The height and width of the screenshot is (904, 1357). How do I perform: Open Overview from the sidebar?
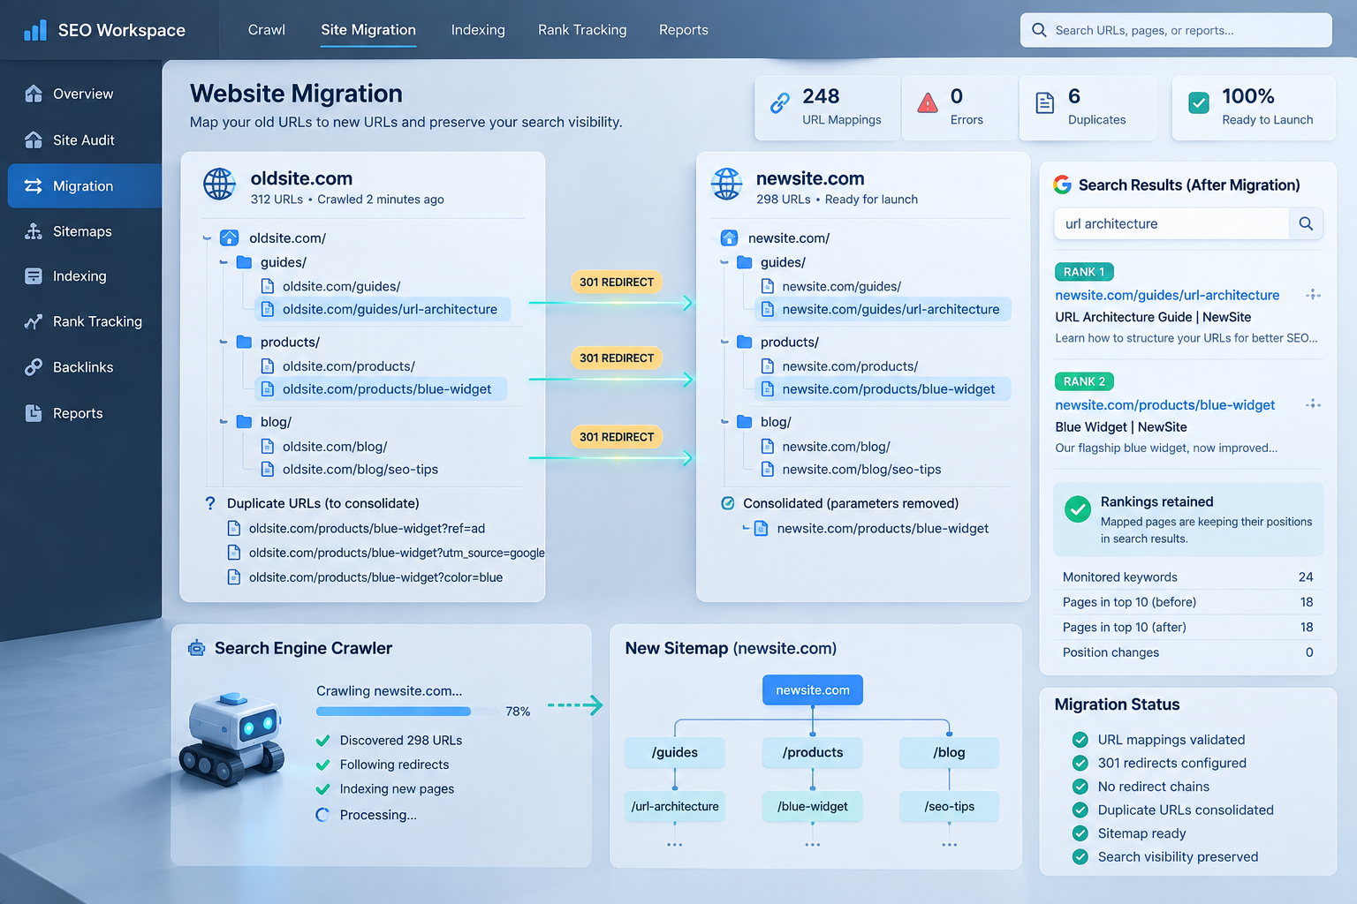click(84, 94)
